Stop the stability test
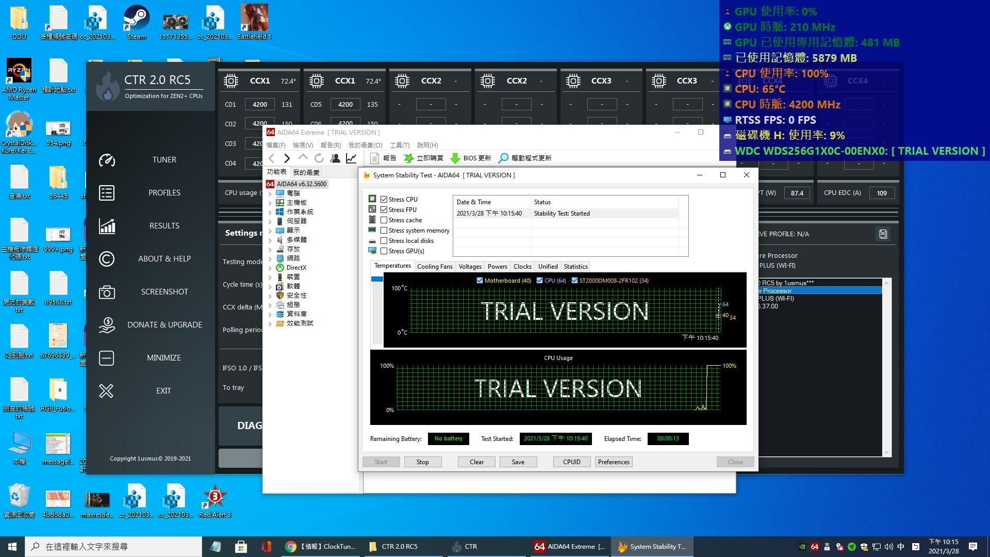Viewport: 990px width, 557px height. (x=422, y=462)
